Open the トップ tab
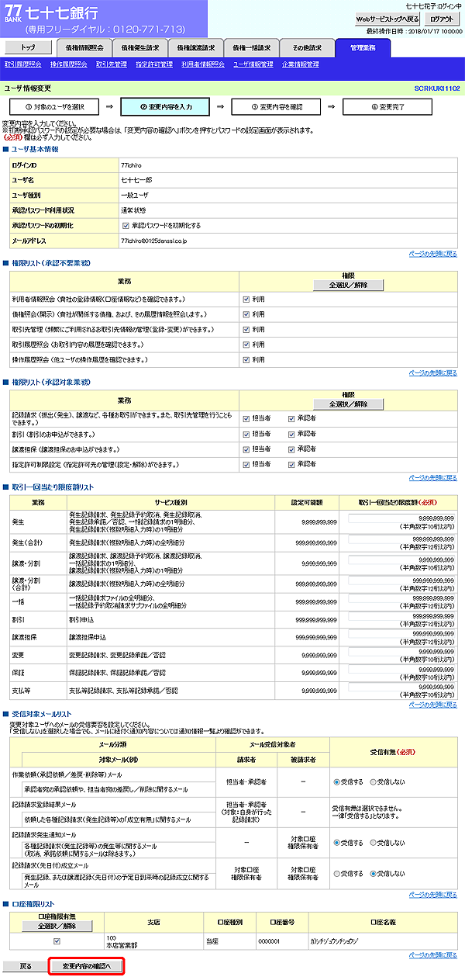Image resolution: width=465 pixels, height=977 pixels. (x=28, y=47)
